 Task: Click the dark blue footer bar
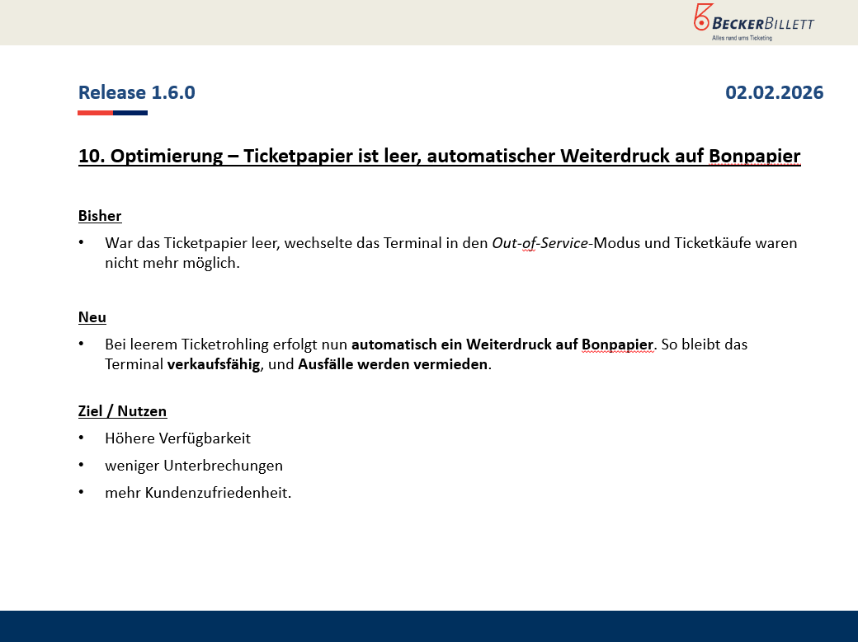tap(429, 626)
